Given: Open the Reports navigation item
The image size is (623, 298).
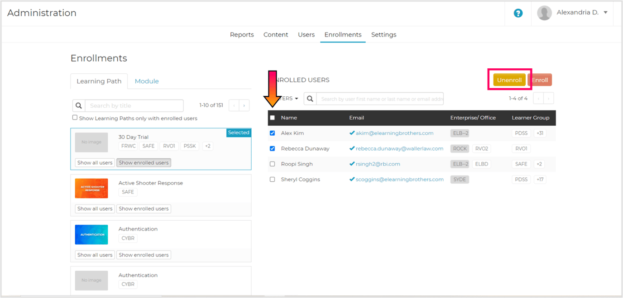Looking at the screenshot, I should [242, 34].
